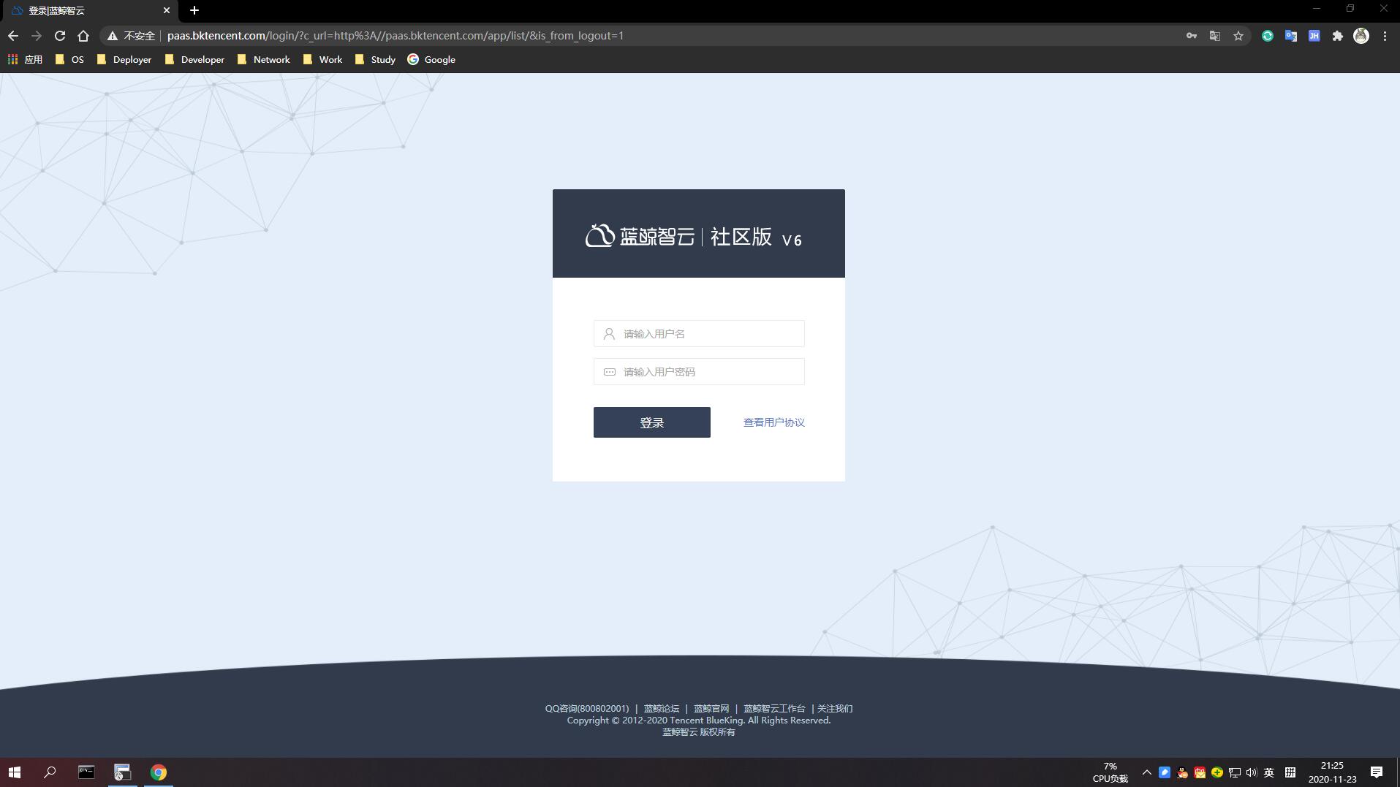Click the volume speaker tray icon
This screenshot has width=1400, height=787.
click(x=1252, y=772)
